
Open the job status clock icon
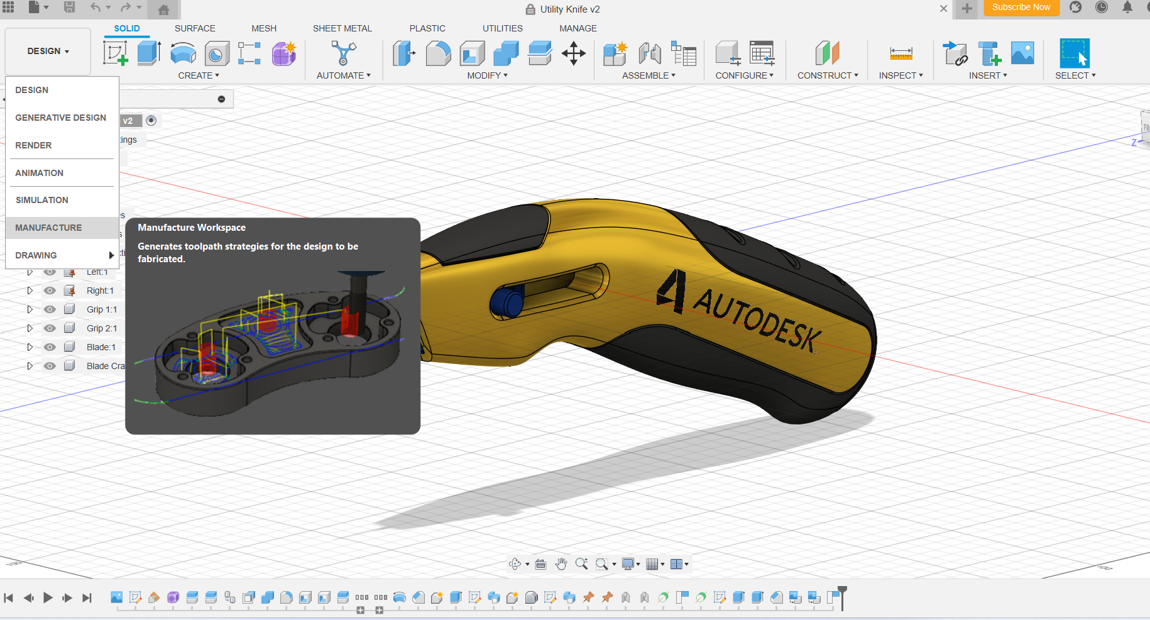coord(1102,8)
